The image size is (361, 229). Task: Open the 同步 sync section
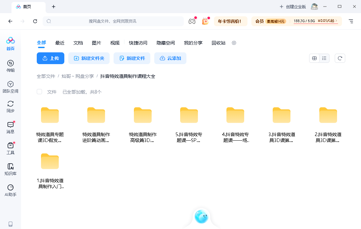click(11, 107)
